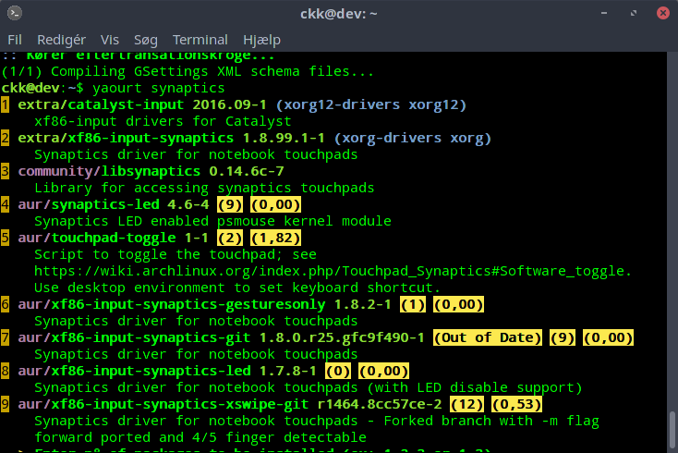Maximize the terminal window
The image size is (678, 453).
pyautogui.click(x=634, y=14)
